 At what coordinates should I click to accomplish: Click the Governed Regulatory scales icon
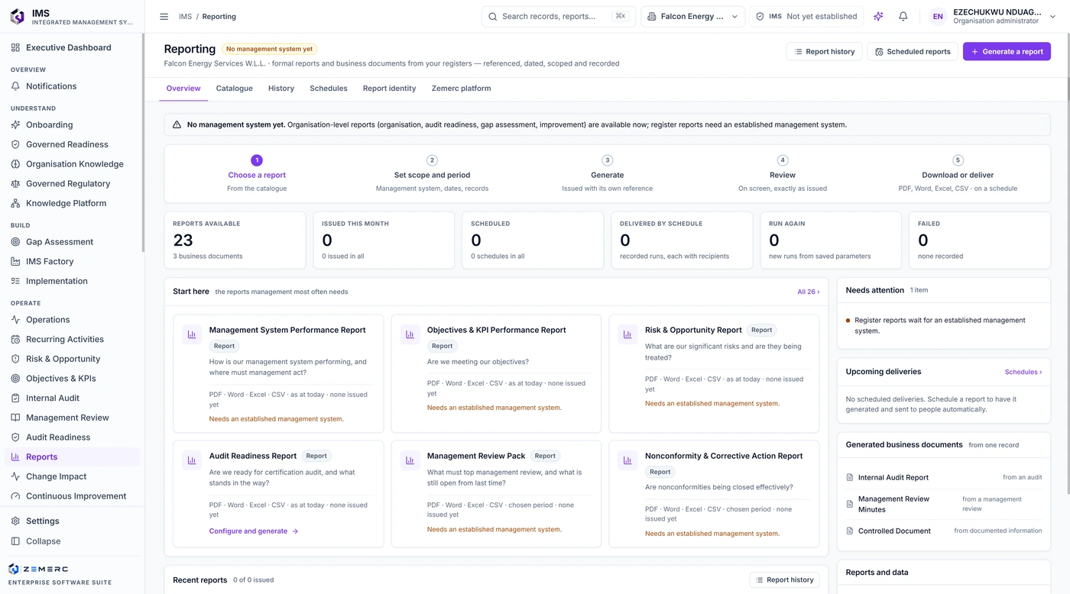click(15, 184)
